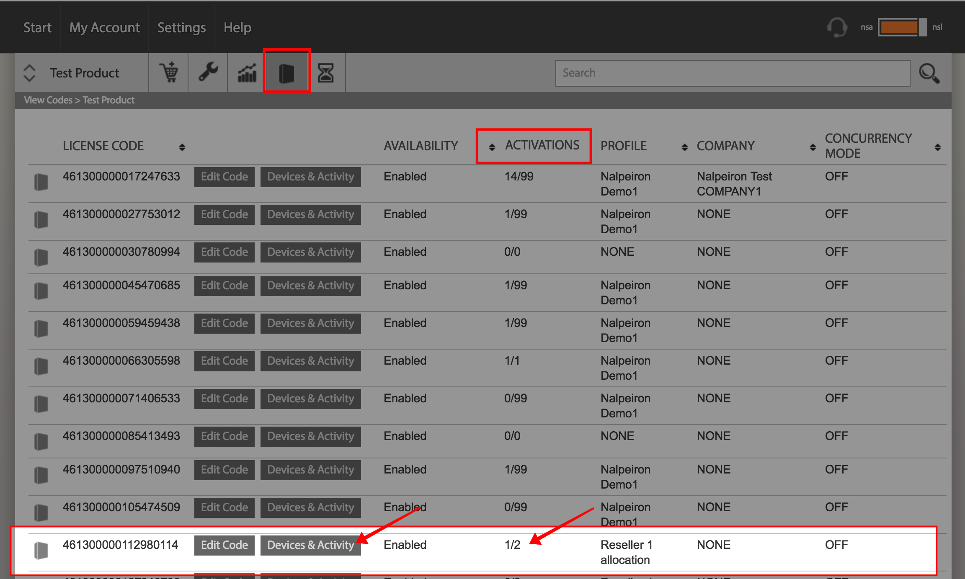Open the hourglass icon in toolbar
Image resolution: width=965 pixels, height=579 pixels.
point(326,72)
